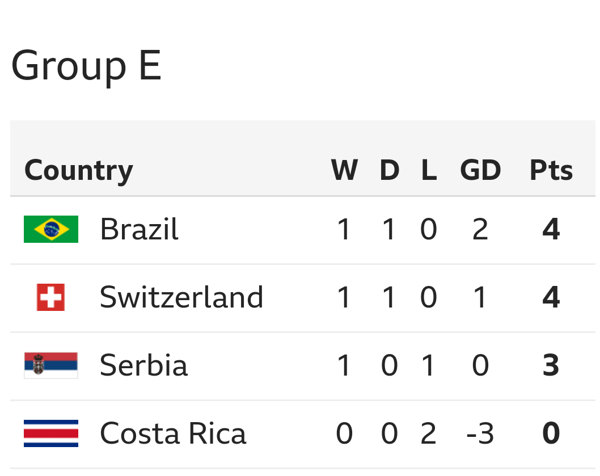This screenshot has width=600, height=476.
Task: Open the Brazil team link
Action: coord(139,229)
